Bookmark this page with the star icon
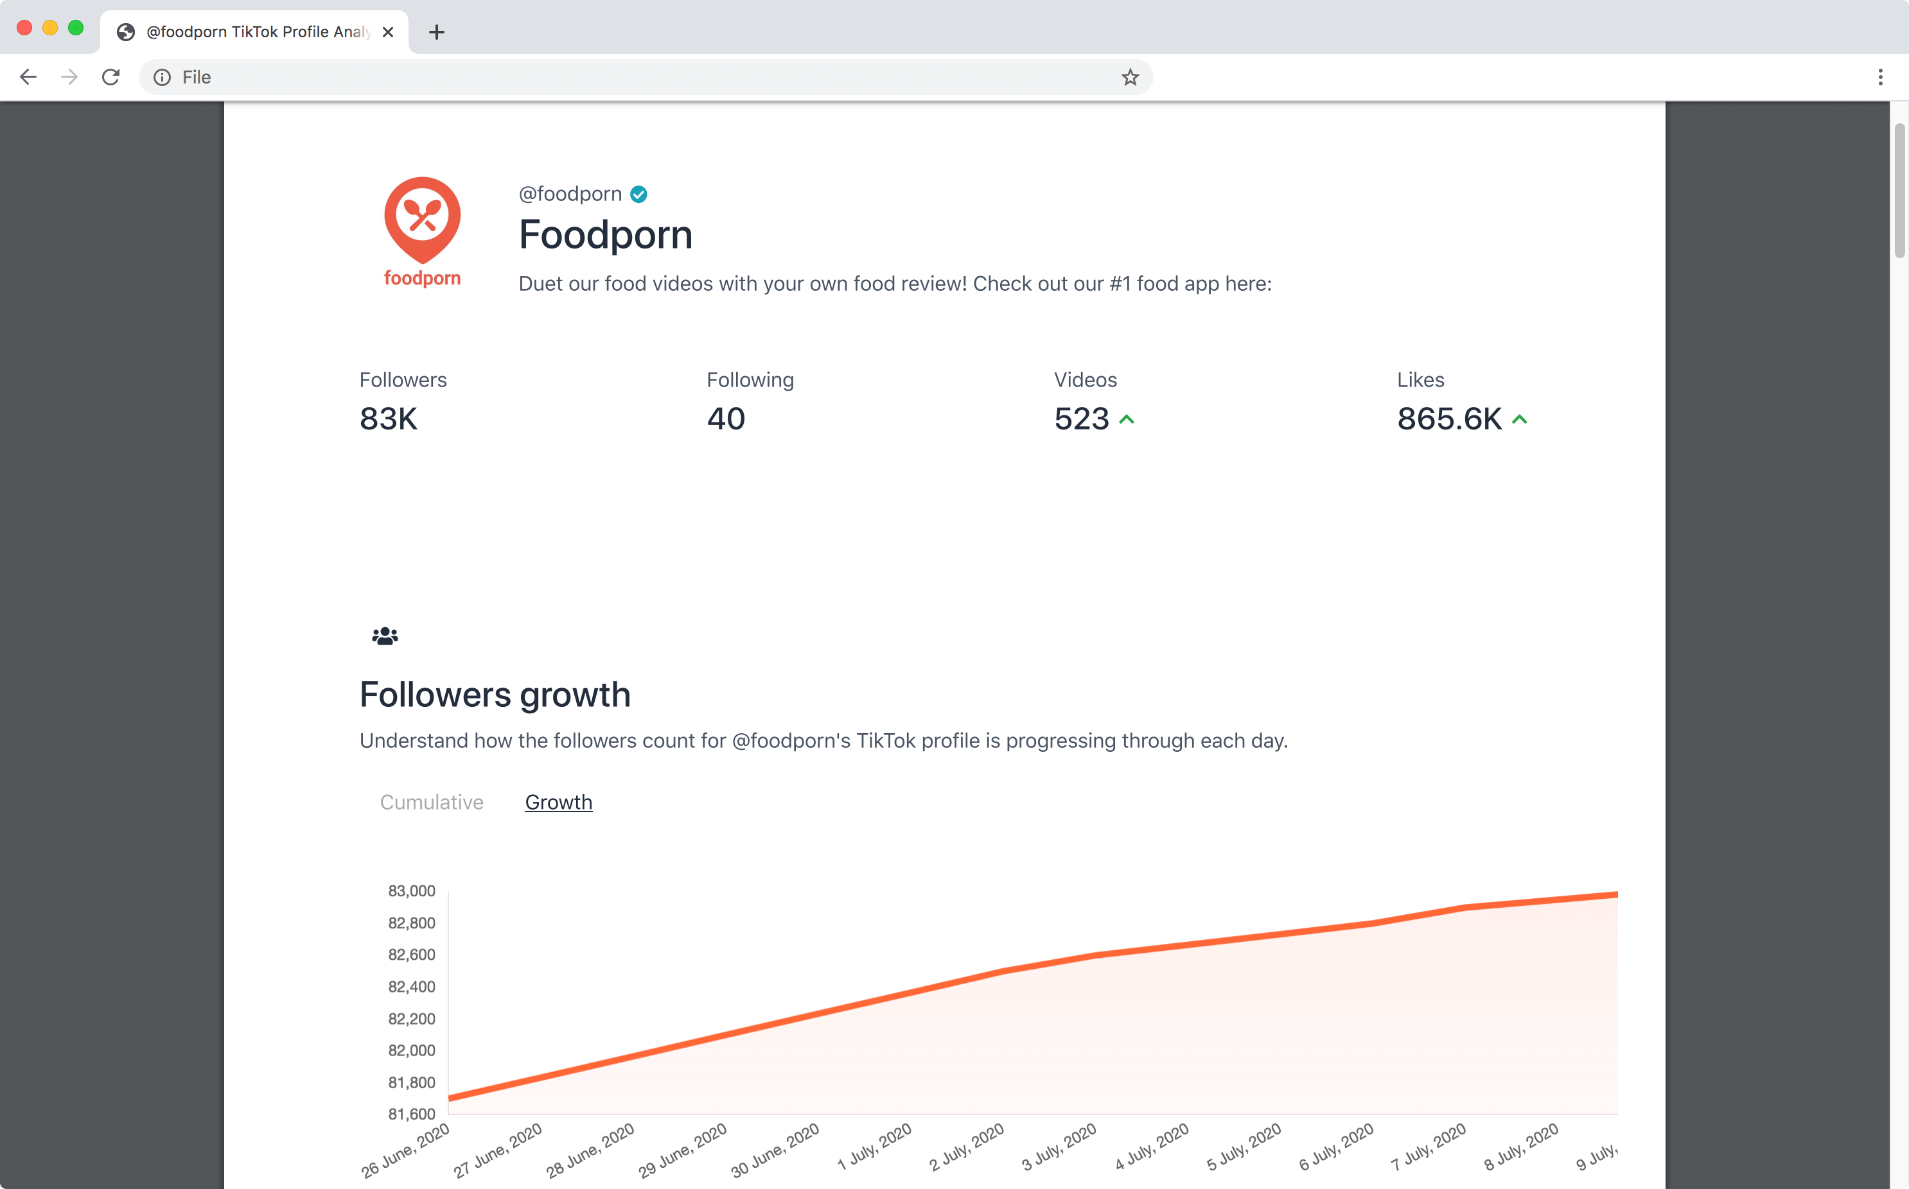The width and height of the screenshot is (1909, 1189). click(x=1129, y=77)
